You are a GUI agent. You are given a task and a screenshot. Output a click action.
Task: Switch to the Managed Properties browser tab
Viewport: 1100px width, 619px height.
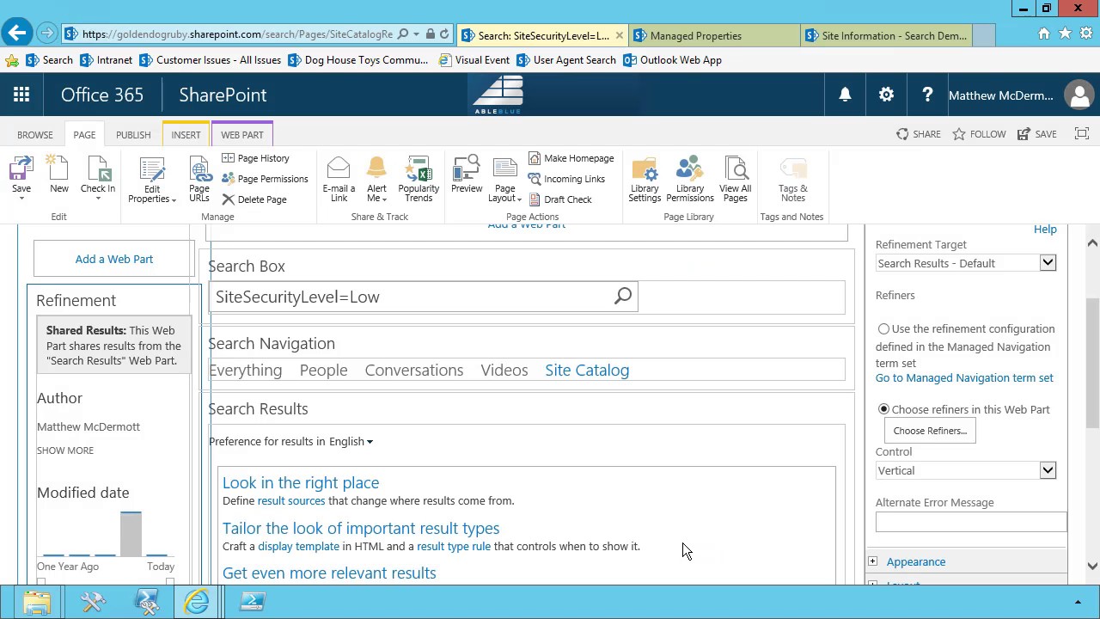713,35
